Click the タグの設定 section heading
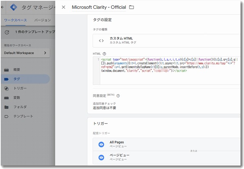 (x=102, y=20)
